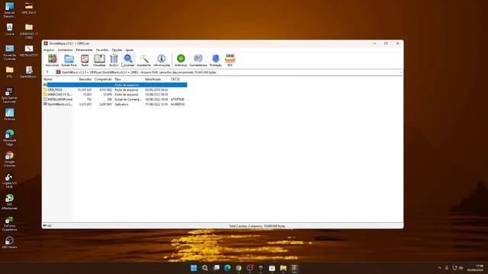Screen dimensions: 488x274
Task: Open the Arquivo menu
Action: pos(49,49)
